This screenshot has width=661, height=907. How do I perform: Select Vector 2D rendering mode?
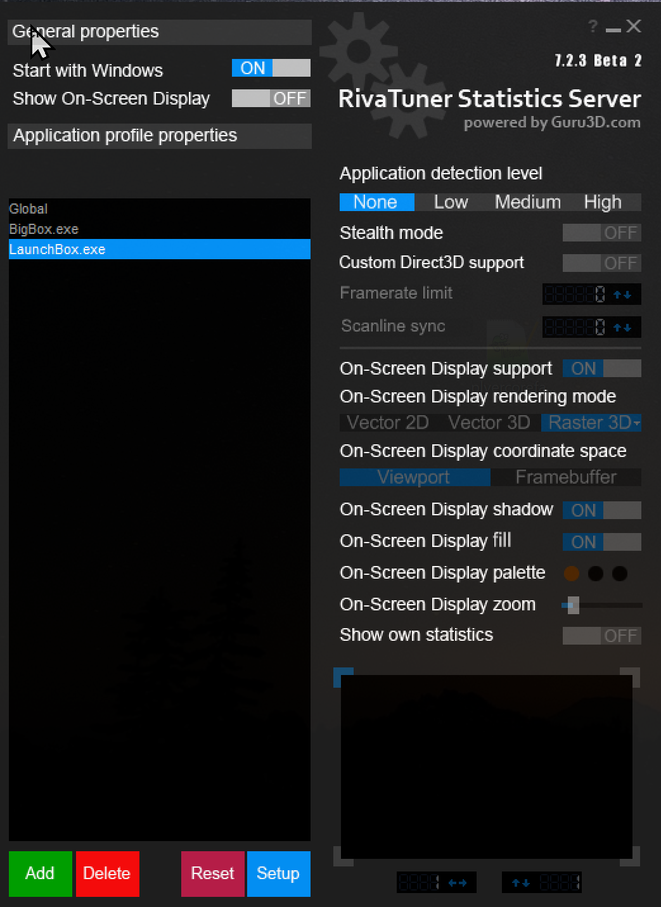[x=388, y=423]
